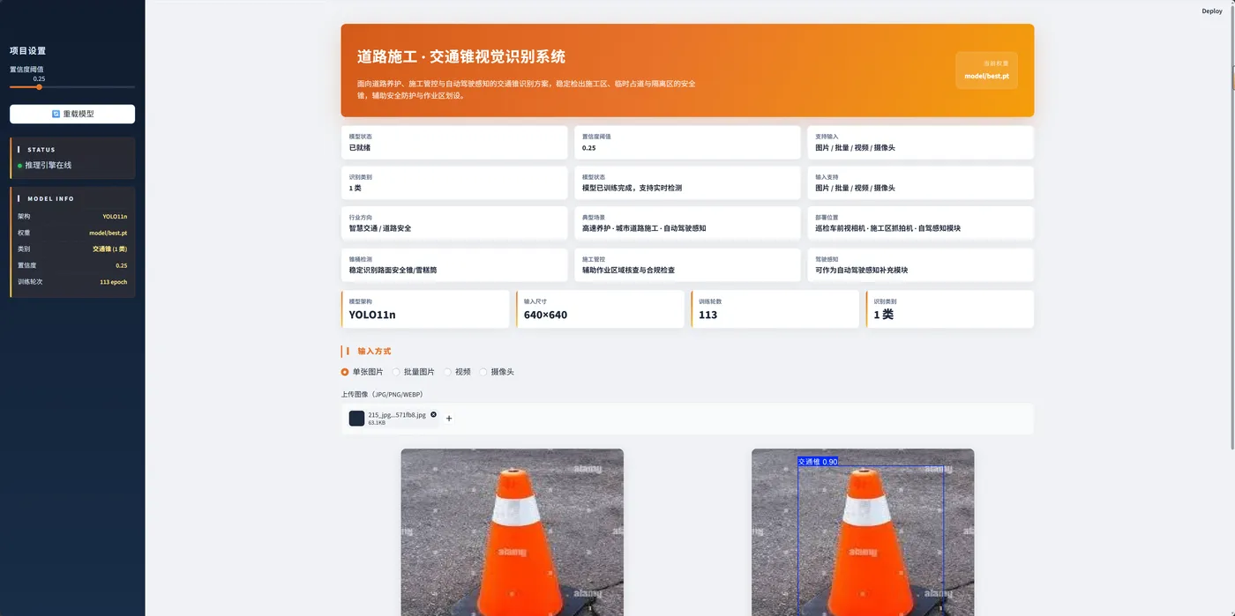Click the YOLO11n 模型架构 card

click(x=425, y=309)
